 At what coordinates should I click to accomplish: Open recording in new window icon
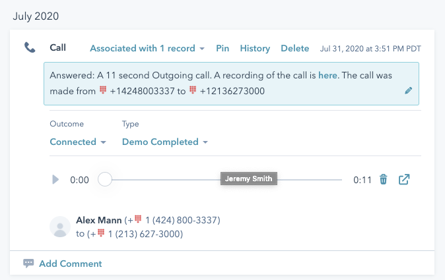click(x=404, y=179)
